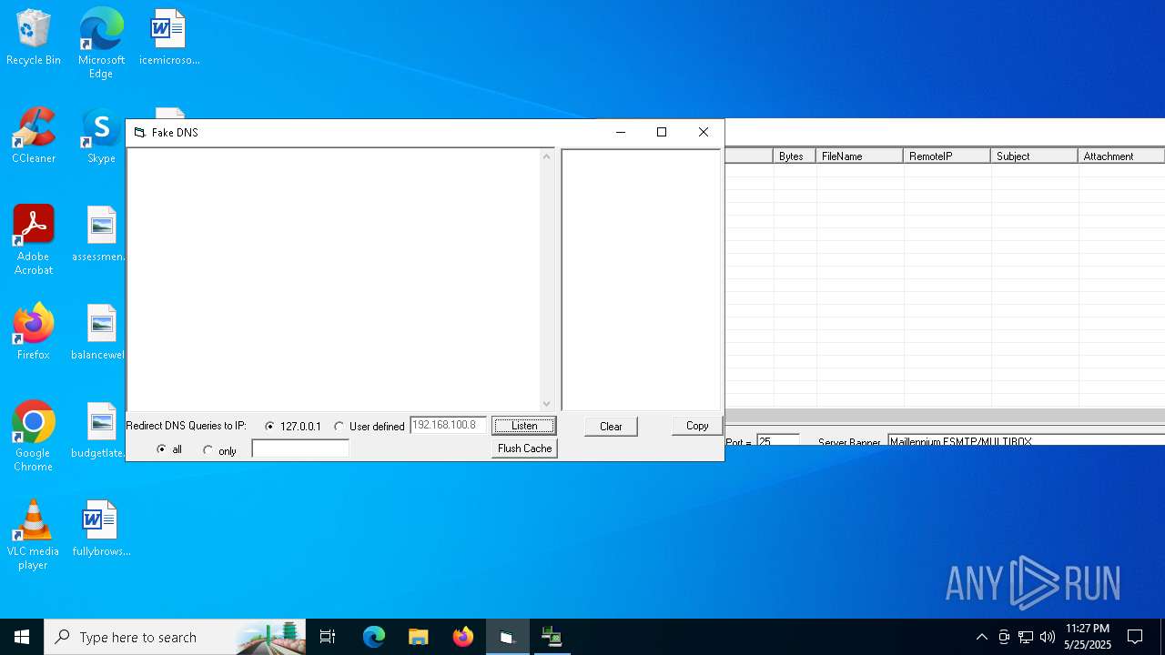
Task: Open Edge from the taskbar
Action: pos(374,637)
